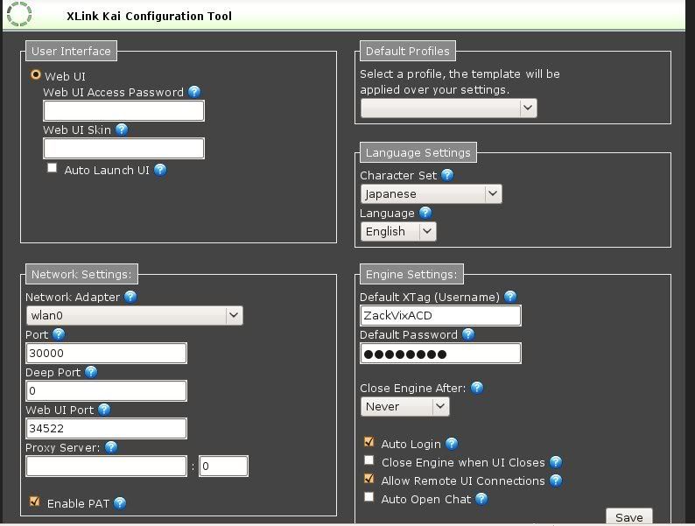Show Deep Port help tooltip icon
The image size is (695, 526).
(91, 372)
